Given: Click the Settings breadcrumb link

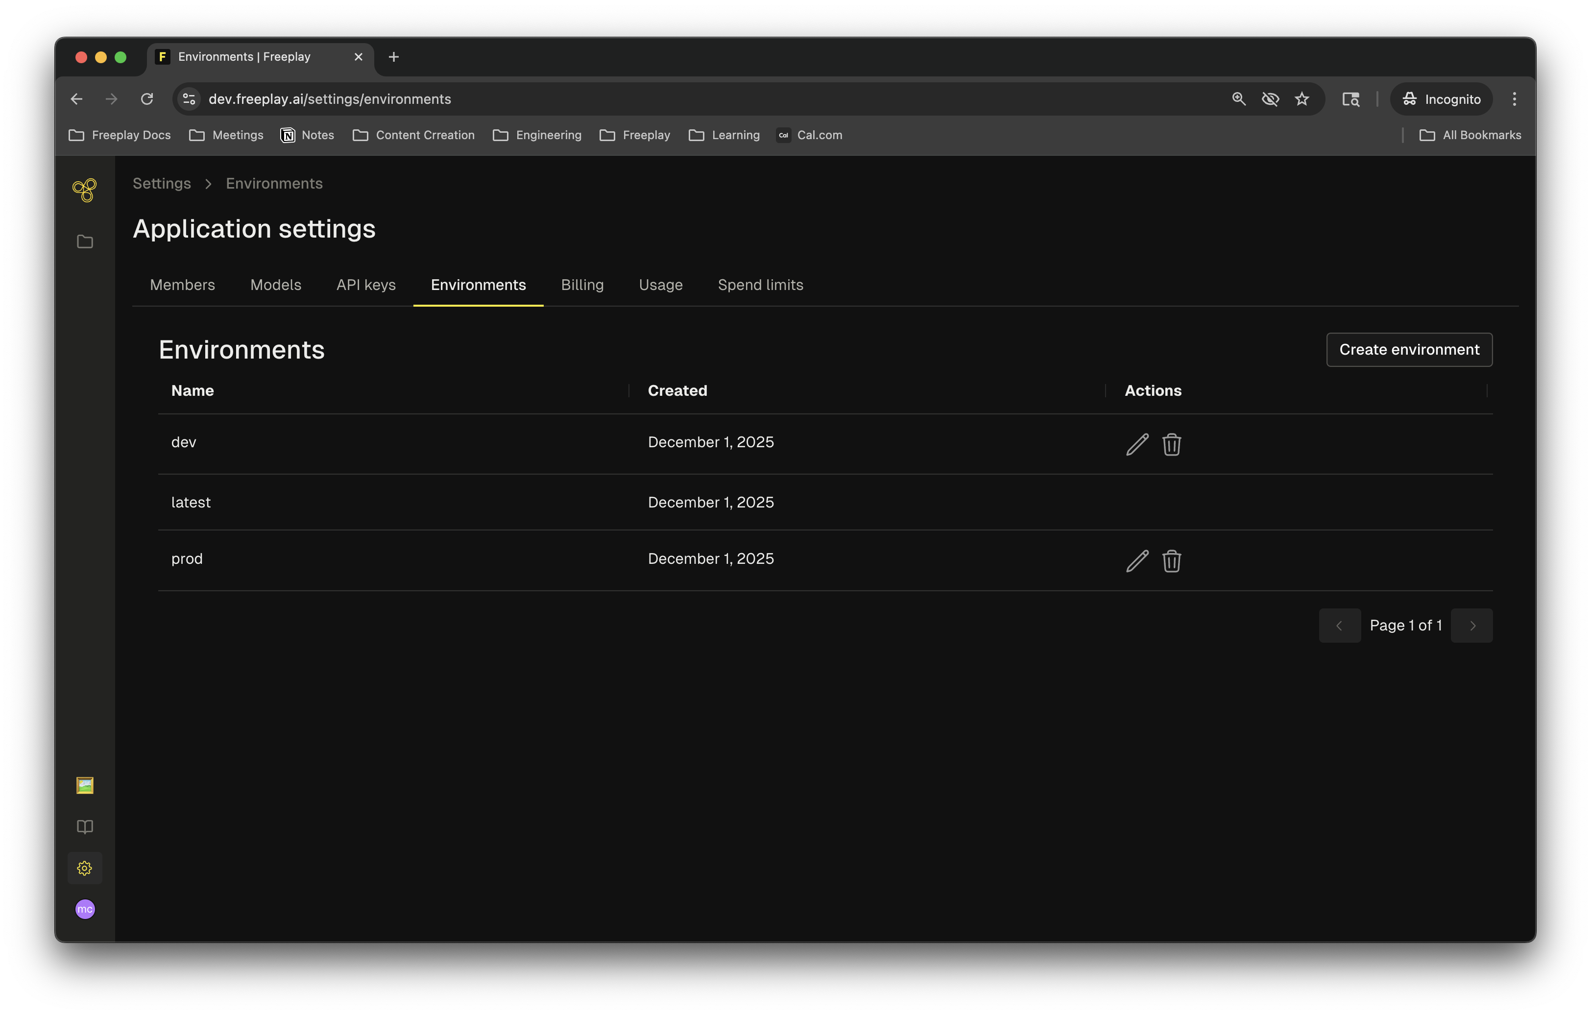Looking at the screenshot, I should (162, 184).
